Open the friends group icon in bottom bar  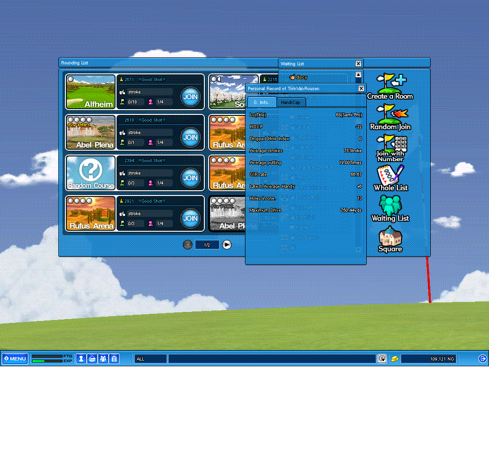point(103,359)
